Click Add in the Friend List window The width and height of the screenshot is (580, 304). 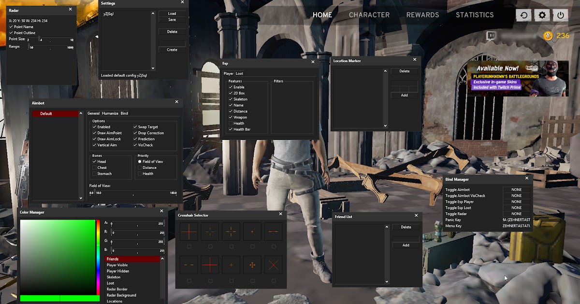(x=406, y=245)
